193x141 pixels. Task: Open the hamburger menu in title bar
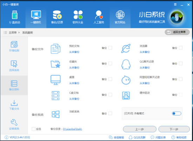(175, 5)
